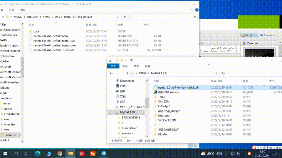This screenshot has height=158, width=282.
Task: Open quick access toolbar customize dropdown
Action: point(125,60)
